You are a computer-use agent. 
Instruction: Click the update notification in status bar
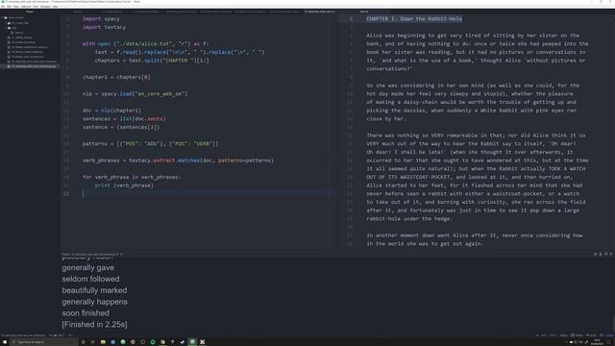point(607,335)
